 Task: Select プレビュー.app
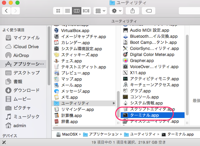(x=84, y=73)
